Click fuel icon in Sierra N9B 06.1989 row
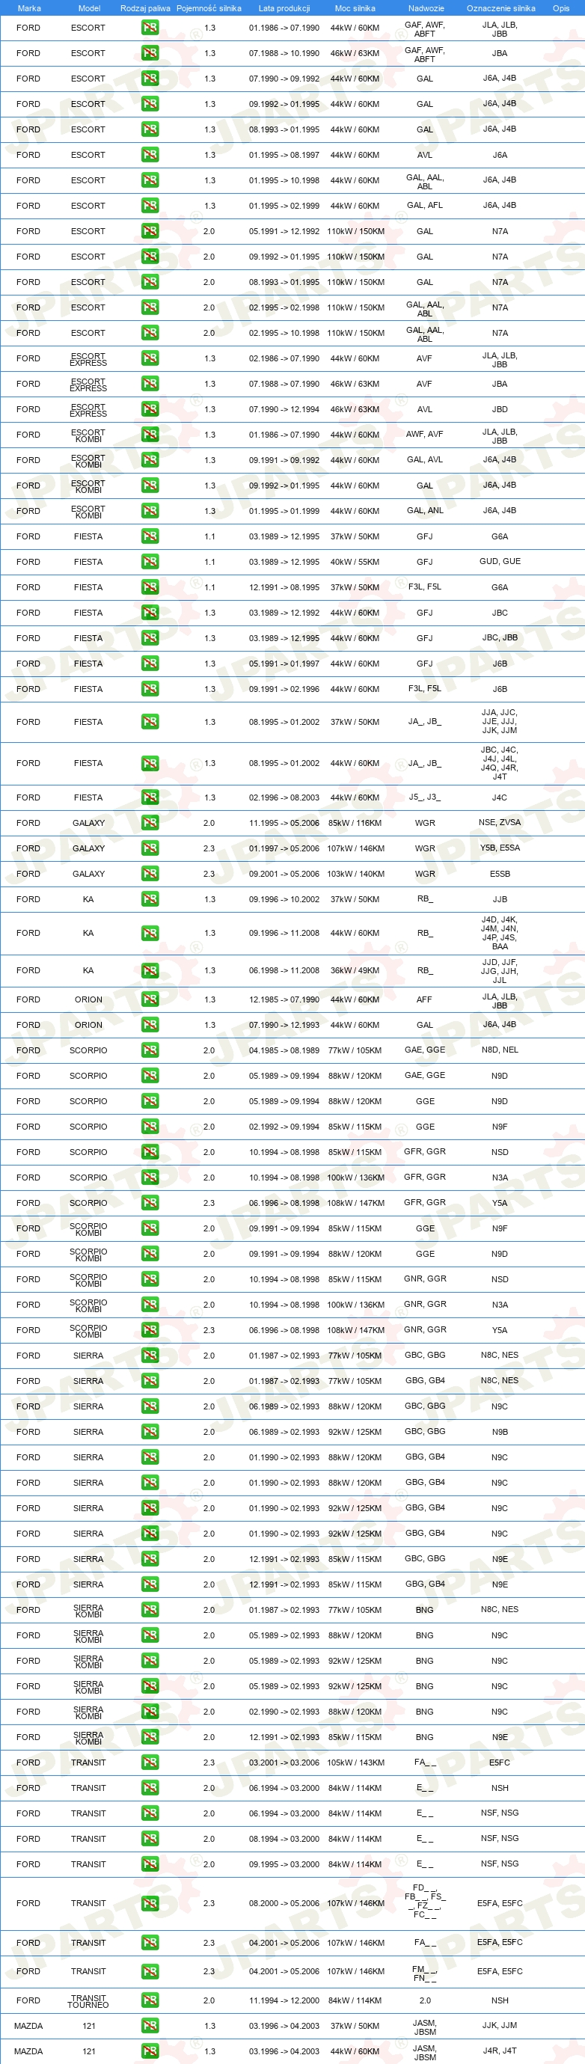585x2064 pixels. tap(150, 1432)
